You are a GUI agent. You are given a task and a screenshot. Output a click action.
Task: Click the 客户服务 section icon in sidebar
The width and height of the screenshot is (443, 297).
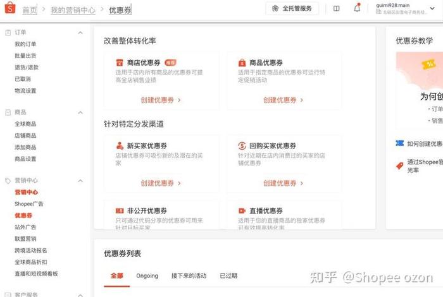(x=8, y=294)
